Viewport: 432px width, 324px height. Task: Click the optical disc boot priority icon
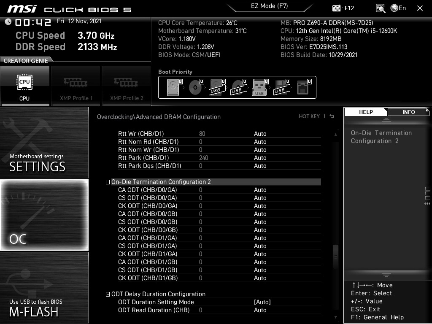[x=196, y=87]
